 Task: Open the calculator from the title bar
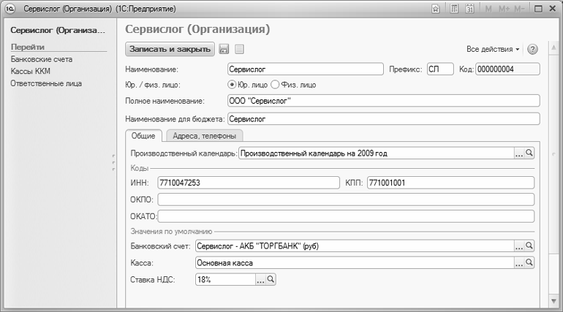point(454,9)
